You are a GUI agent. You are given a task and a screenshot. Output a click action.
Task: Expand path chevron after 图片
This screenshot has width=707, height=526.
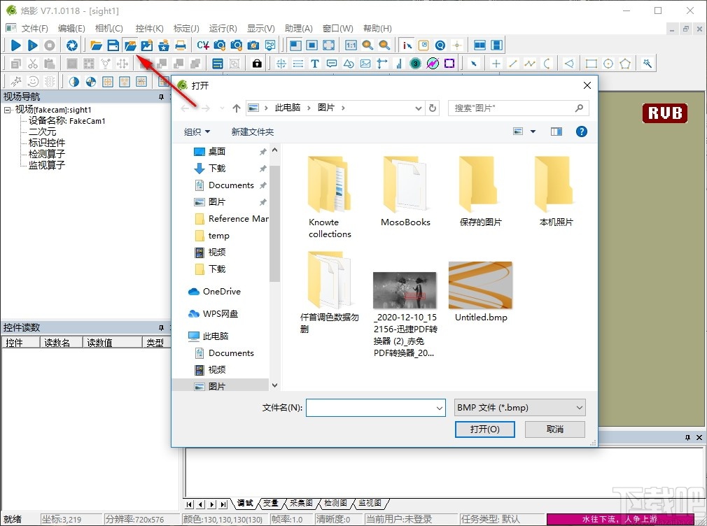[344, 108]
